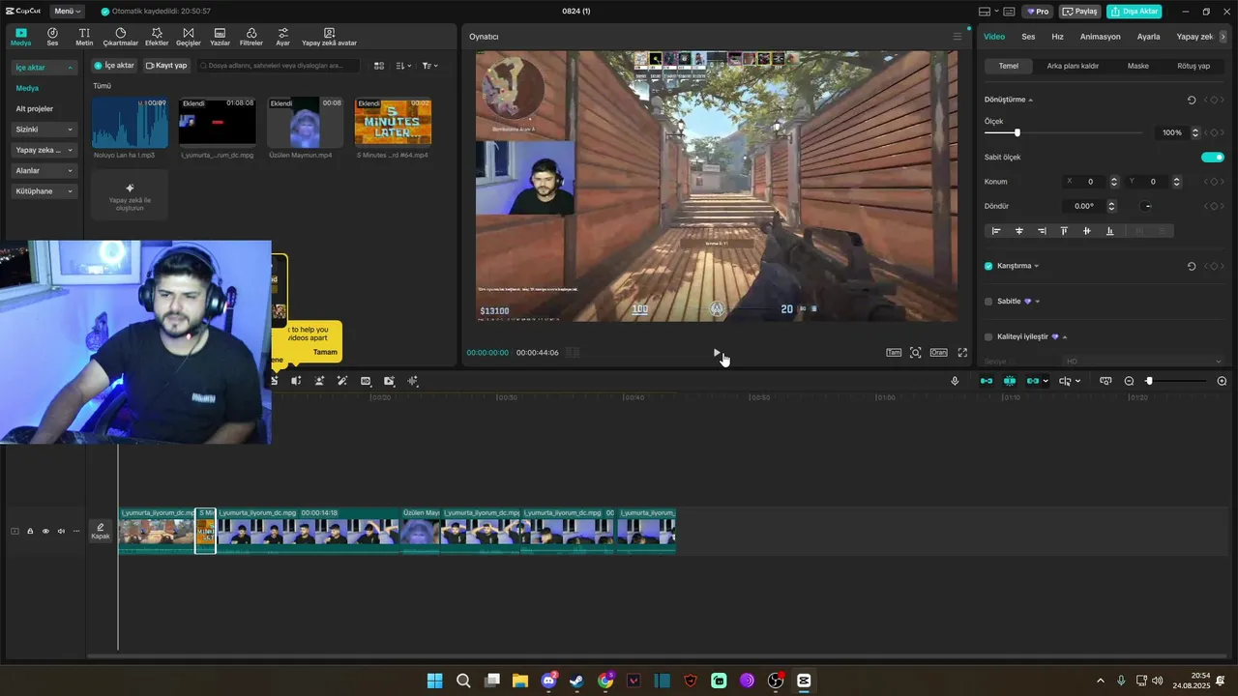
Task: Click the Pro upgrade button
Action: point(1039,12)
